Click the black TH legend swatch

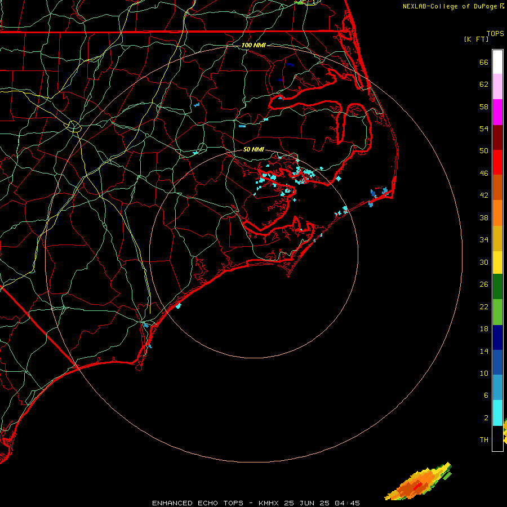coord(497,438)
